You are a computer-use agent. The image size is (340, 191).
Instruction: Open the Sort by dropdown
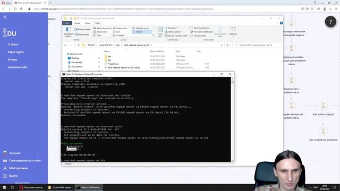point(160,32)
